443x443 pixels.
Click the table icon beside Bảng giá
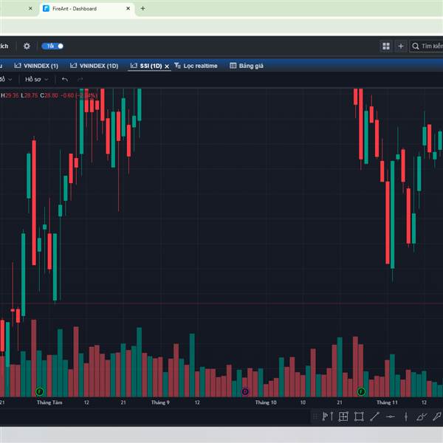point(233,66)
